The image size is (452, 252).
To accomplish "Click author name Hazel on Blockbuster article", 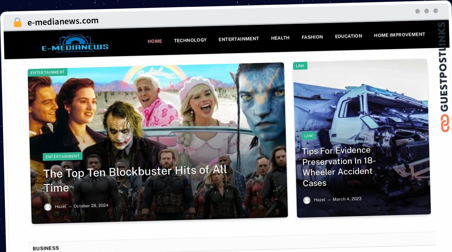I will (x=61, y=206).
